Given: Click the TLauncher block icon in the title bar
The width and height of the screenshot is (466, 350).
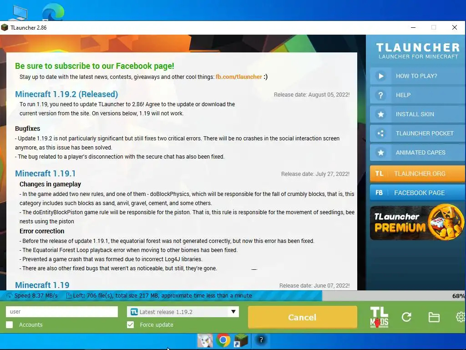Looking at the screenshot, I should (x=5, y=28).
